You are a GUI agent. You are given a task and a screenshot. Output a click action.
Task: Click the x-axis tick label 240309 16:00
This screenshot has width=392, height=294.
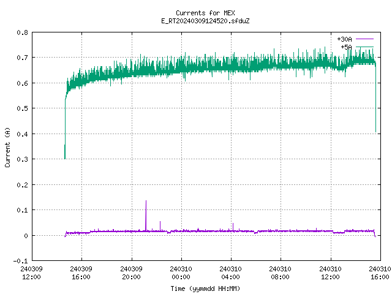click(x=81, y=273)
